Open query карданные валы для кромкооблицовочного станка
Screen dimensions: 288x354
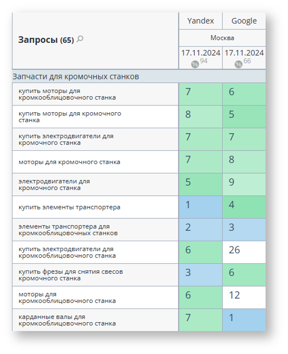point(67,320)
